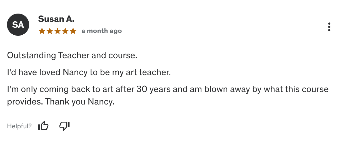
Task: Click the first star of the rating
Action: [x=42, y=31]
